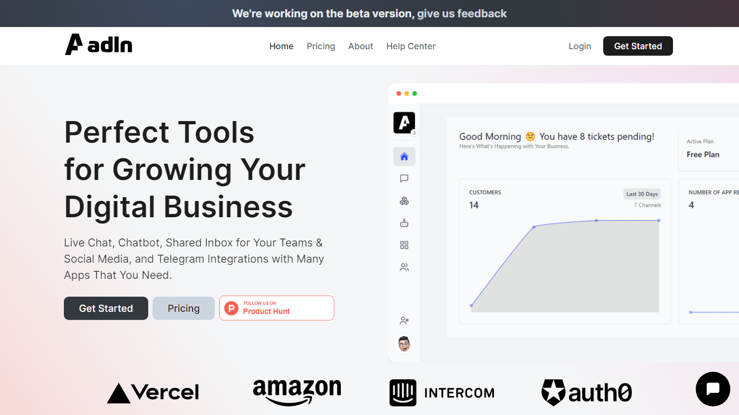Open the Last 30 Days range selector
This screenshot has width=739, height=415.
642,194
